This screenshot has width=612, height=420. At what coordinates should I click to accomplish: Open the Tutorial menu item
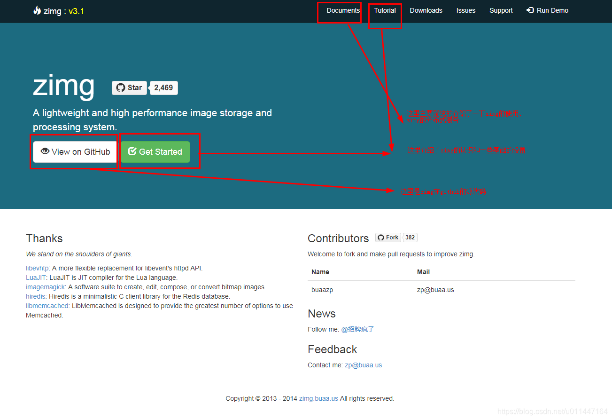(x=385, y=10)
